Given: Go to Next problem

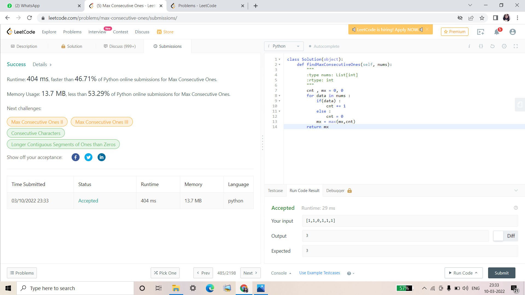Looking at the screenshot, I should [x=250, y=273].
